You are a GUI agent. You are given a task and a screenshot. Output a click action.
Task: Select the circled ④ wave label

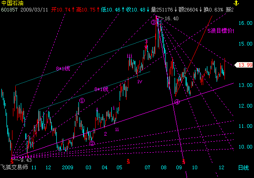pyautogui.click(x=177, y=102)
